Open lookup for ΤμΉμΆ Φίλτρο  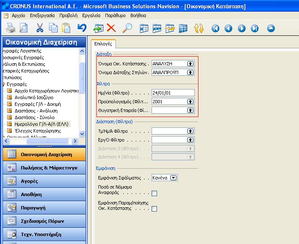click(190, 131)
